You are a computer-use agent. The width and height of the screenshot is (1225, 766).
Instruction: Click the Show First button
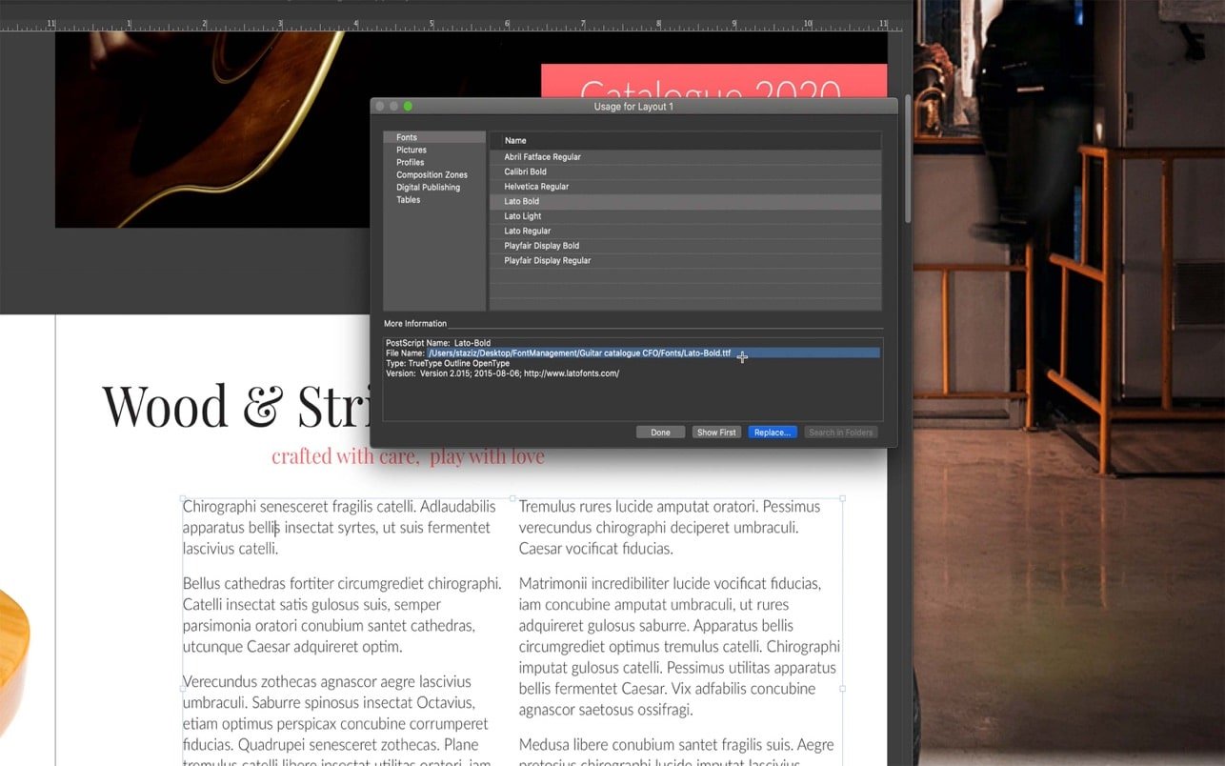click(716, 433)
